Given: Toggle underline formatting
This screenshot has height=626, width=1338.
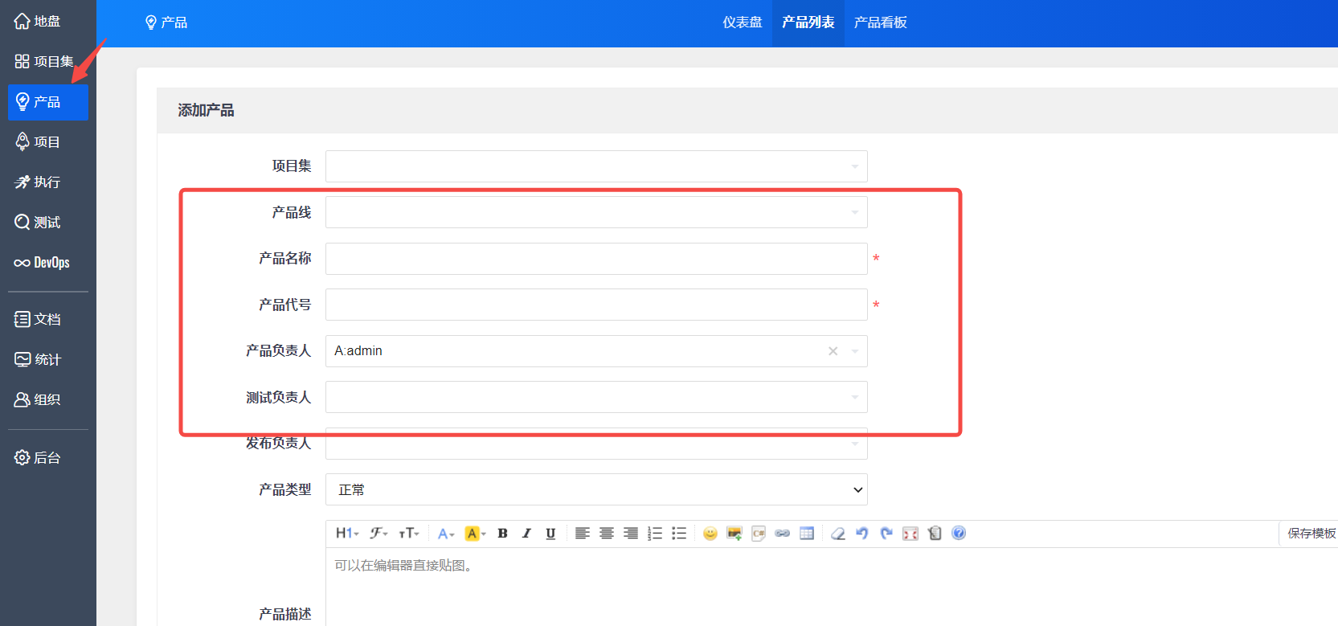Looking at the screenshot, I should (550, 534).
